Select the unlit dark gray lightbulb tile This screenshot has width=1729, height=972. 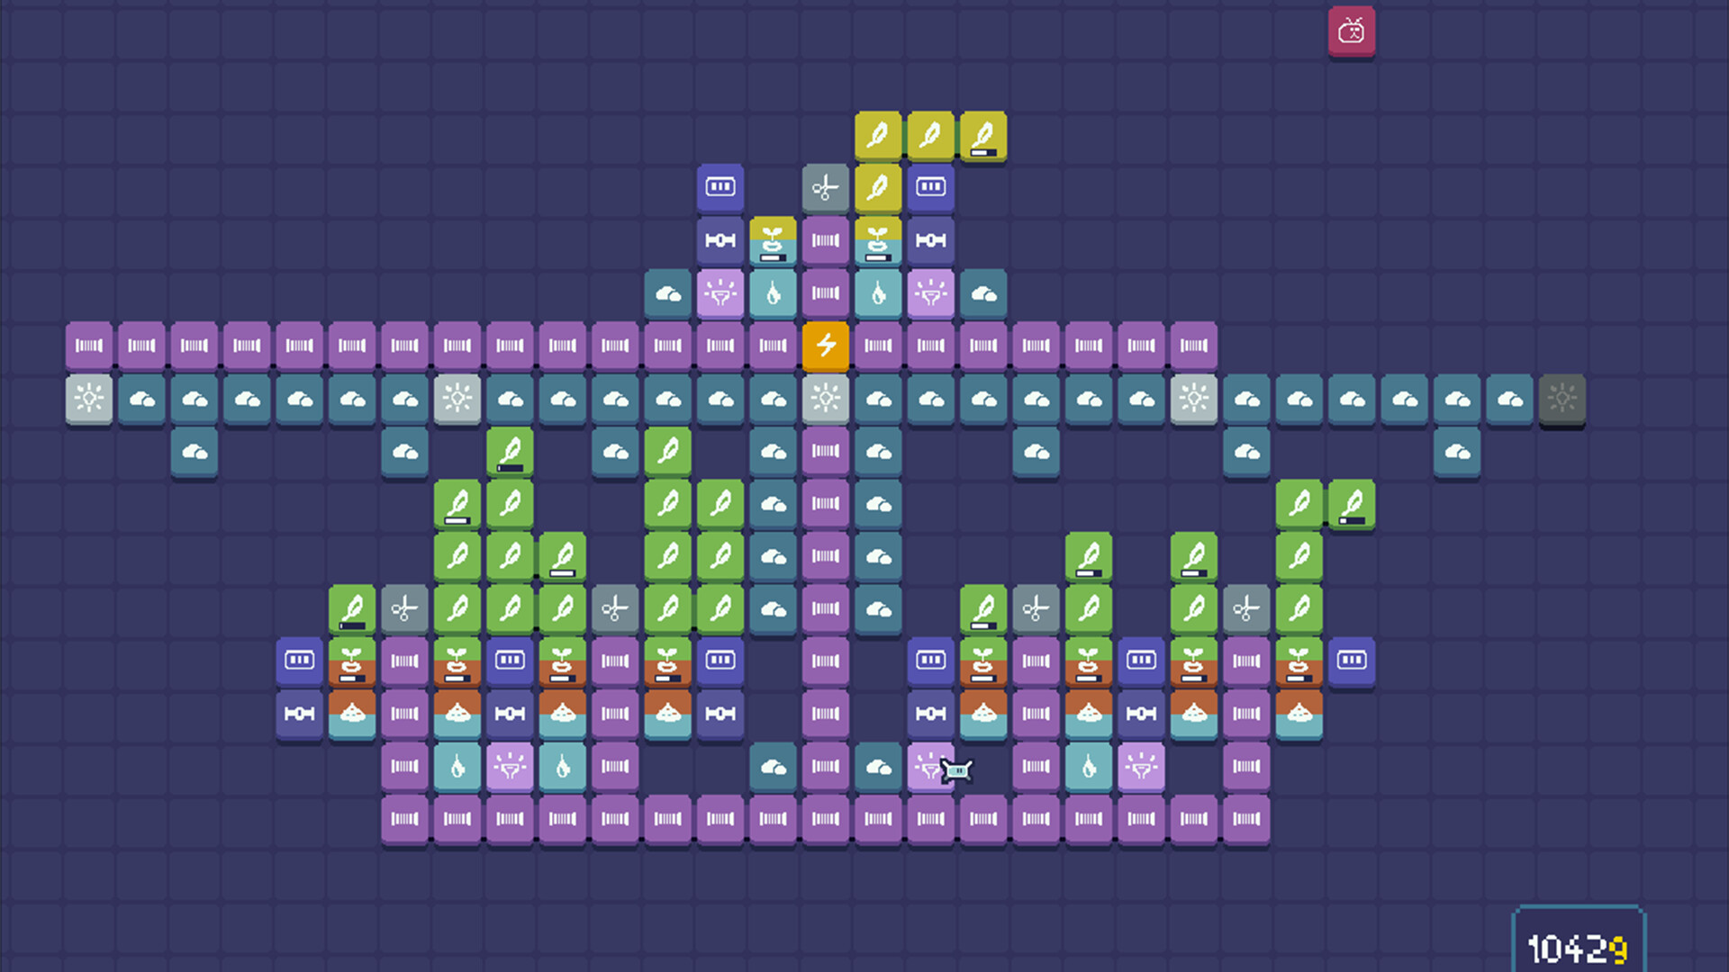pyautogui.click(x=1562, y=399)
